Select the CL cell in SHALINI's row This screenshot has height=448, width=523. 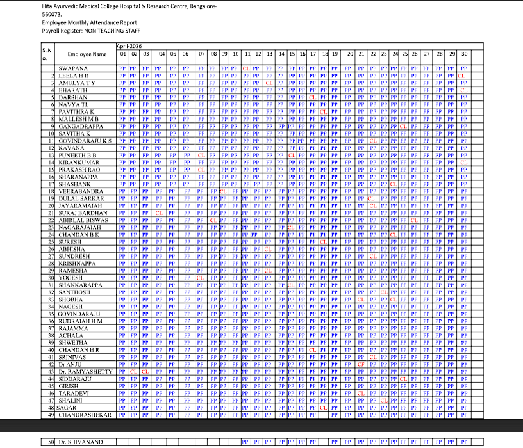(x=384, y=401)
